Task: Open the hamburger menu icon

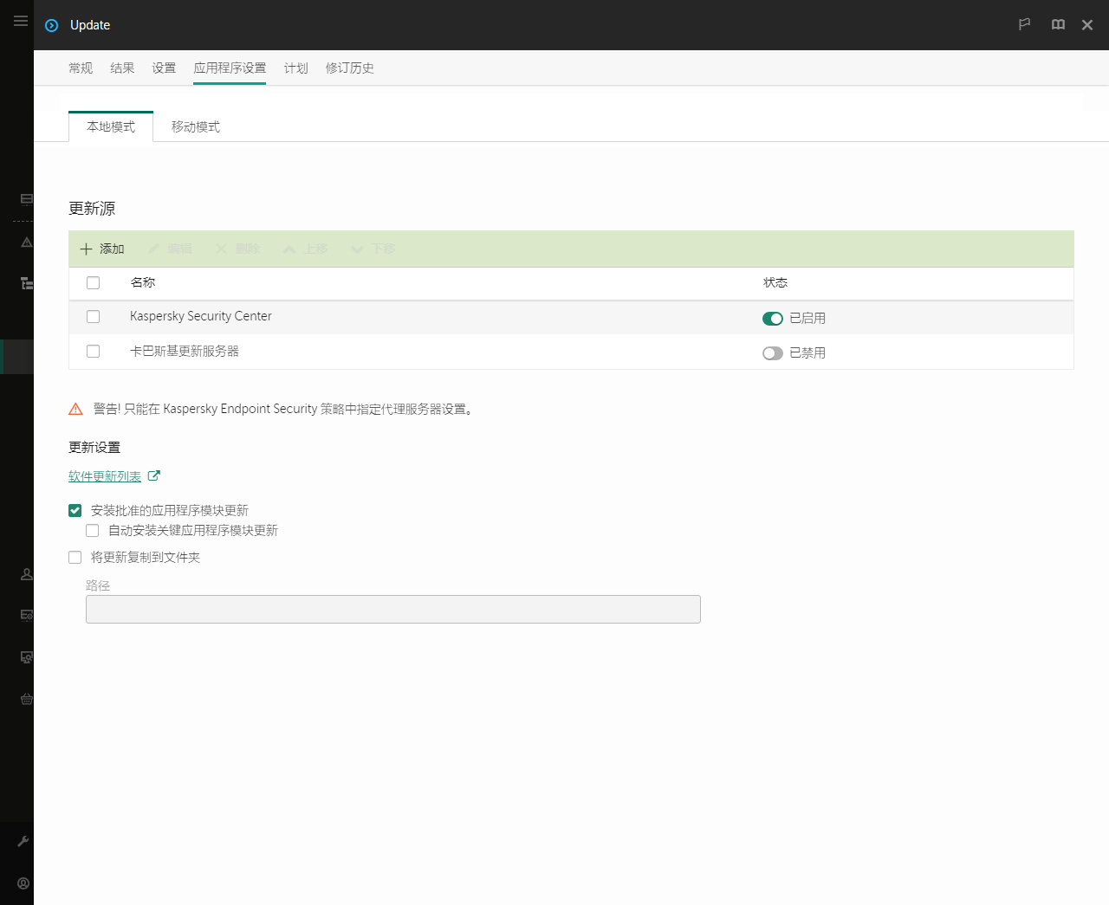Action: click(21, 21)
